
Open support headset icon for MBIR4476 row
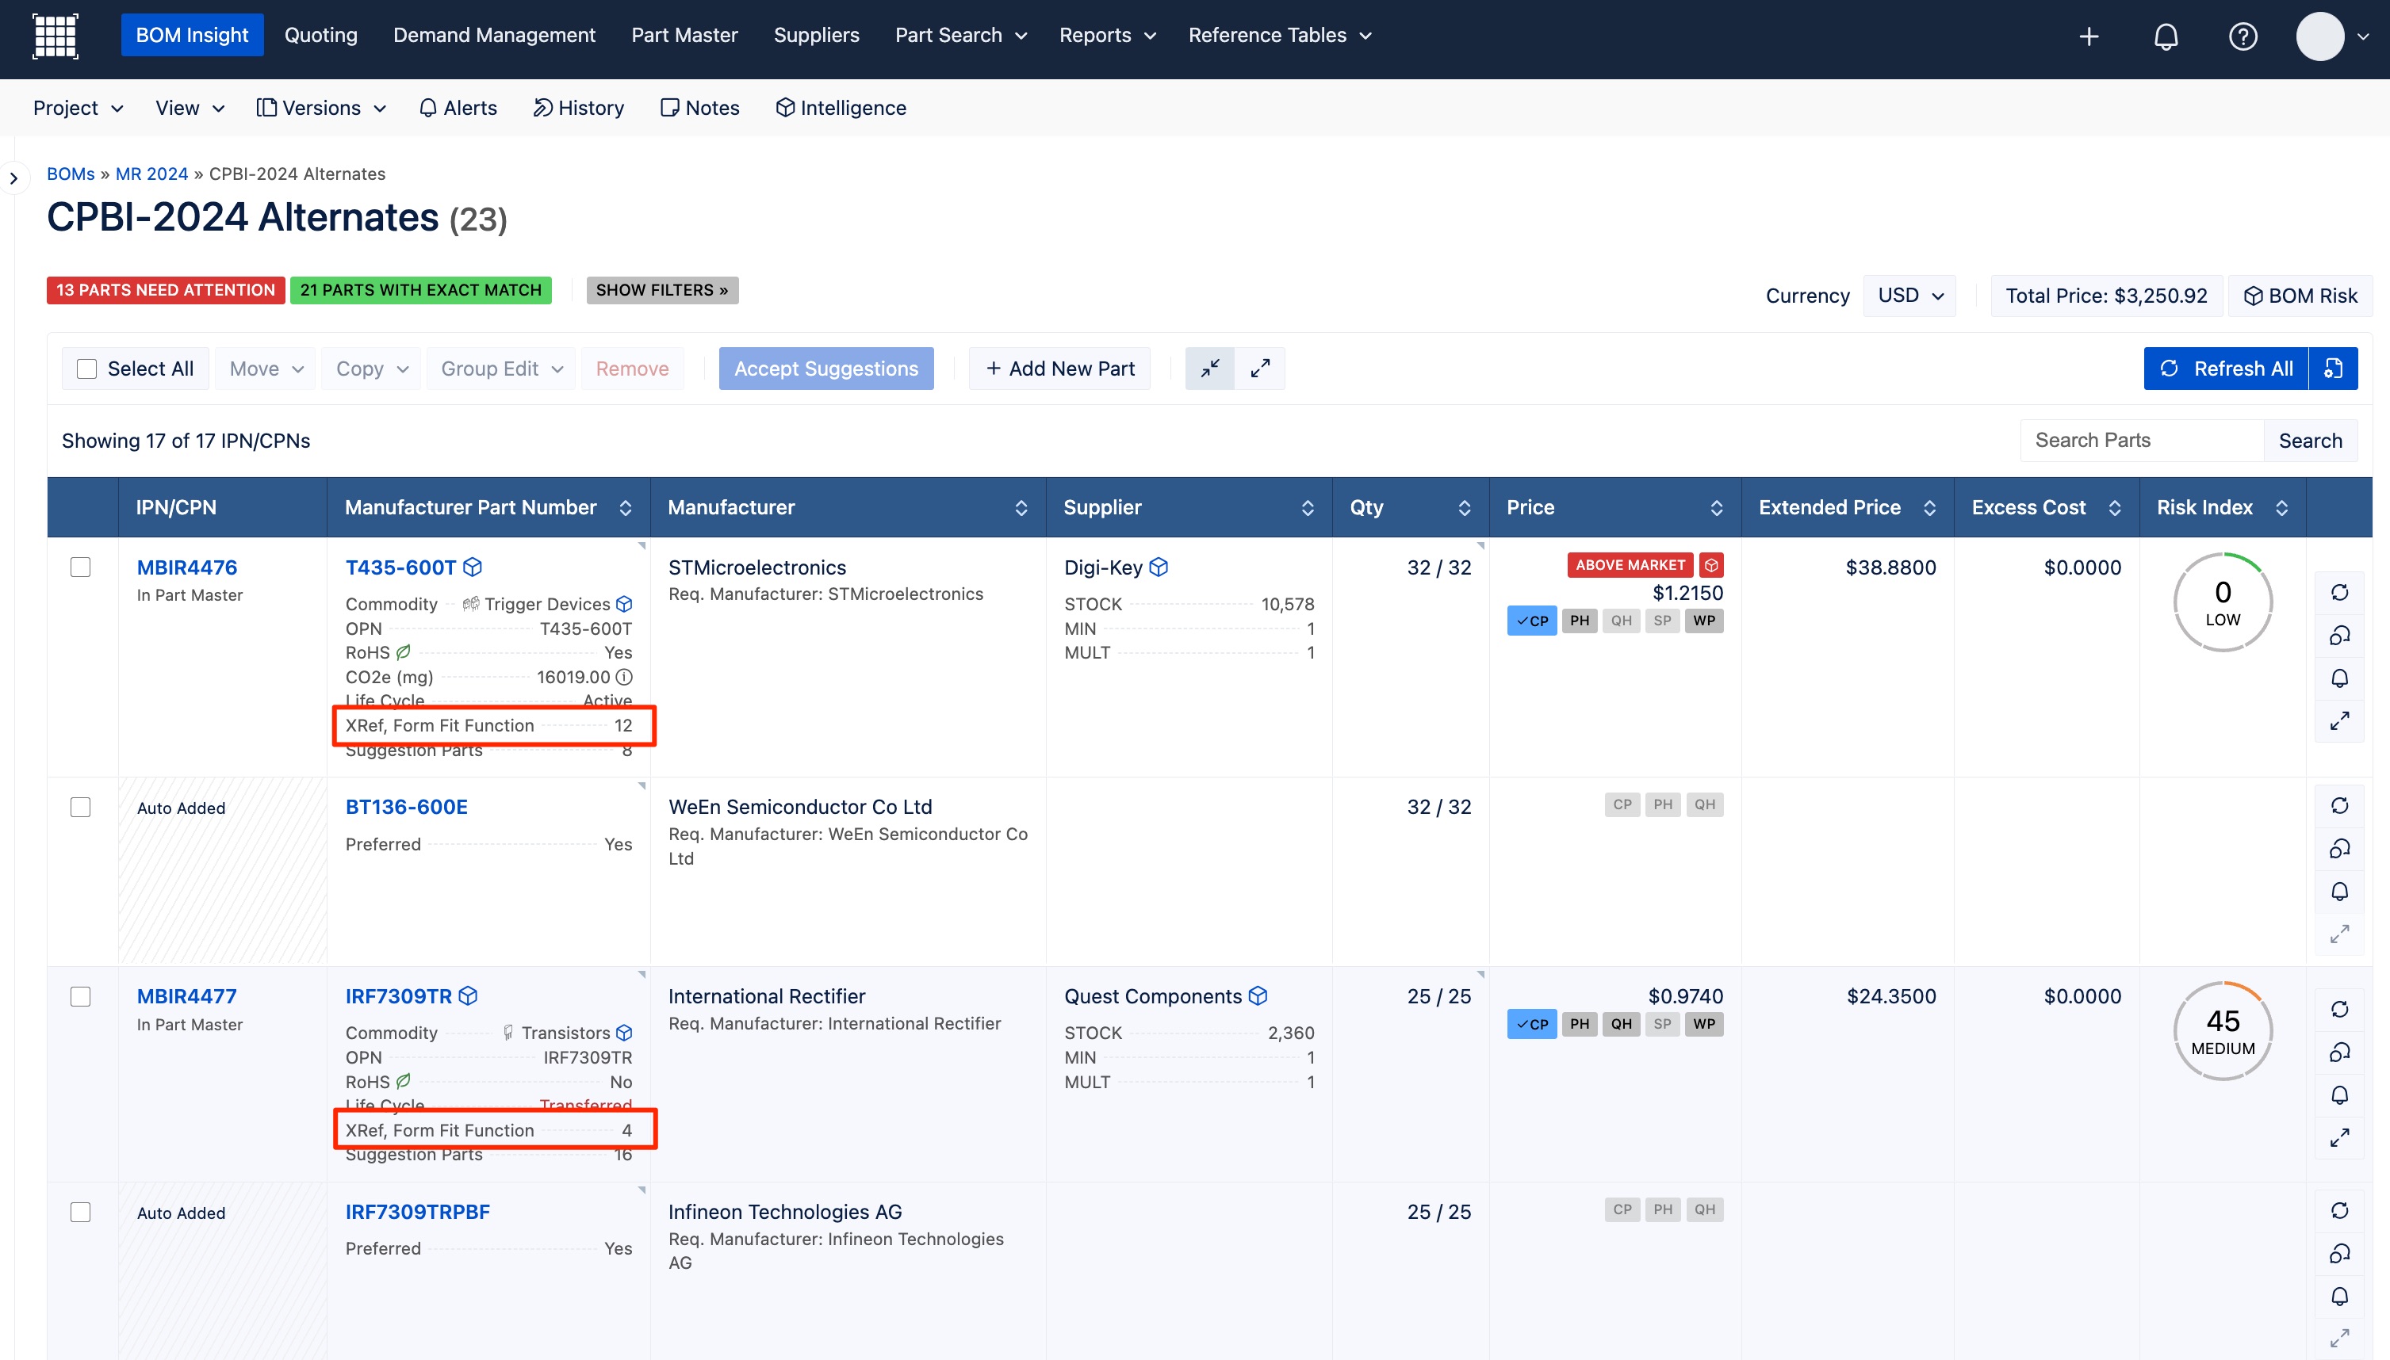click(x=2338, y=635)
